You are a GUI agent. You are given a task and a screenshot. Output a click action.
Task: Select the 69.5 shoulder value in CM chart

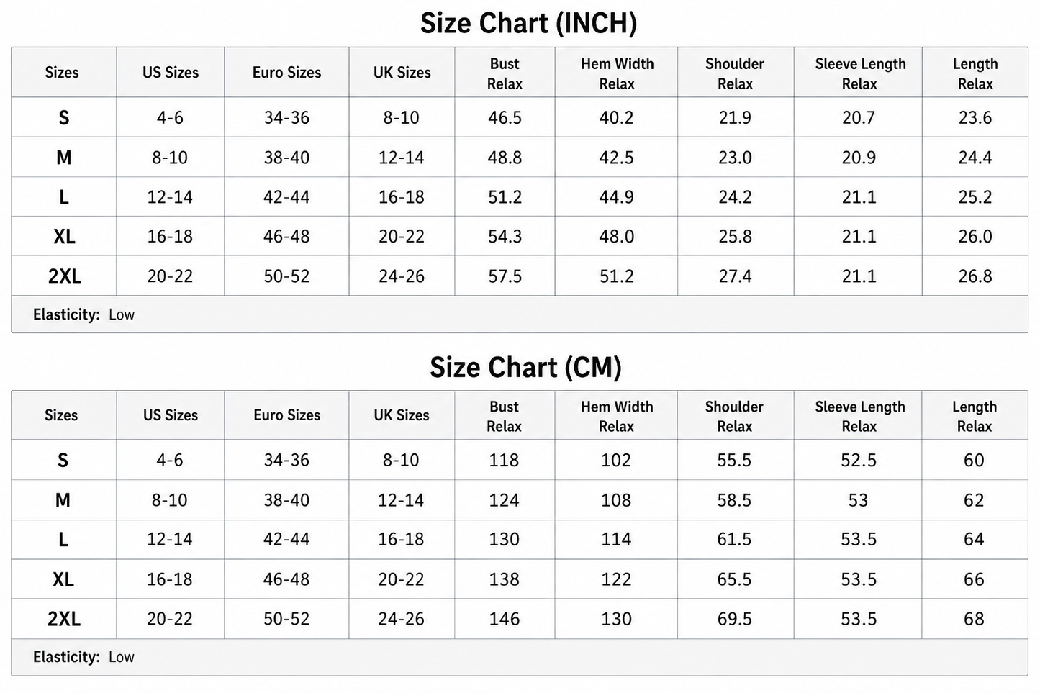(734, 619)
